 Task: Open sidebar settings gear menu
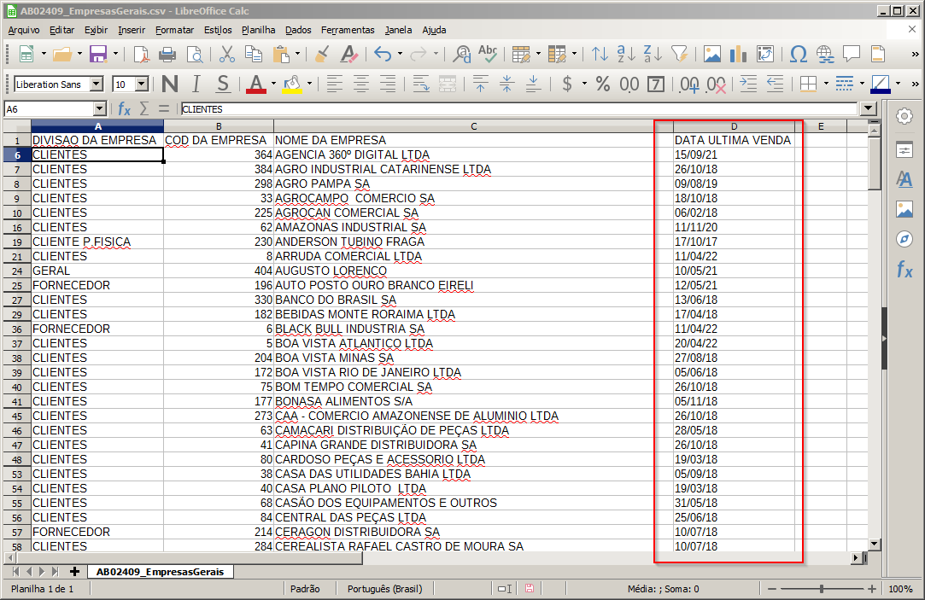click(x=905, y=117)
